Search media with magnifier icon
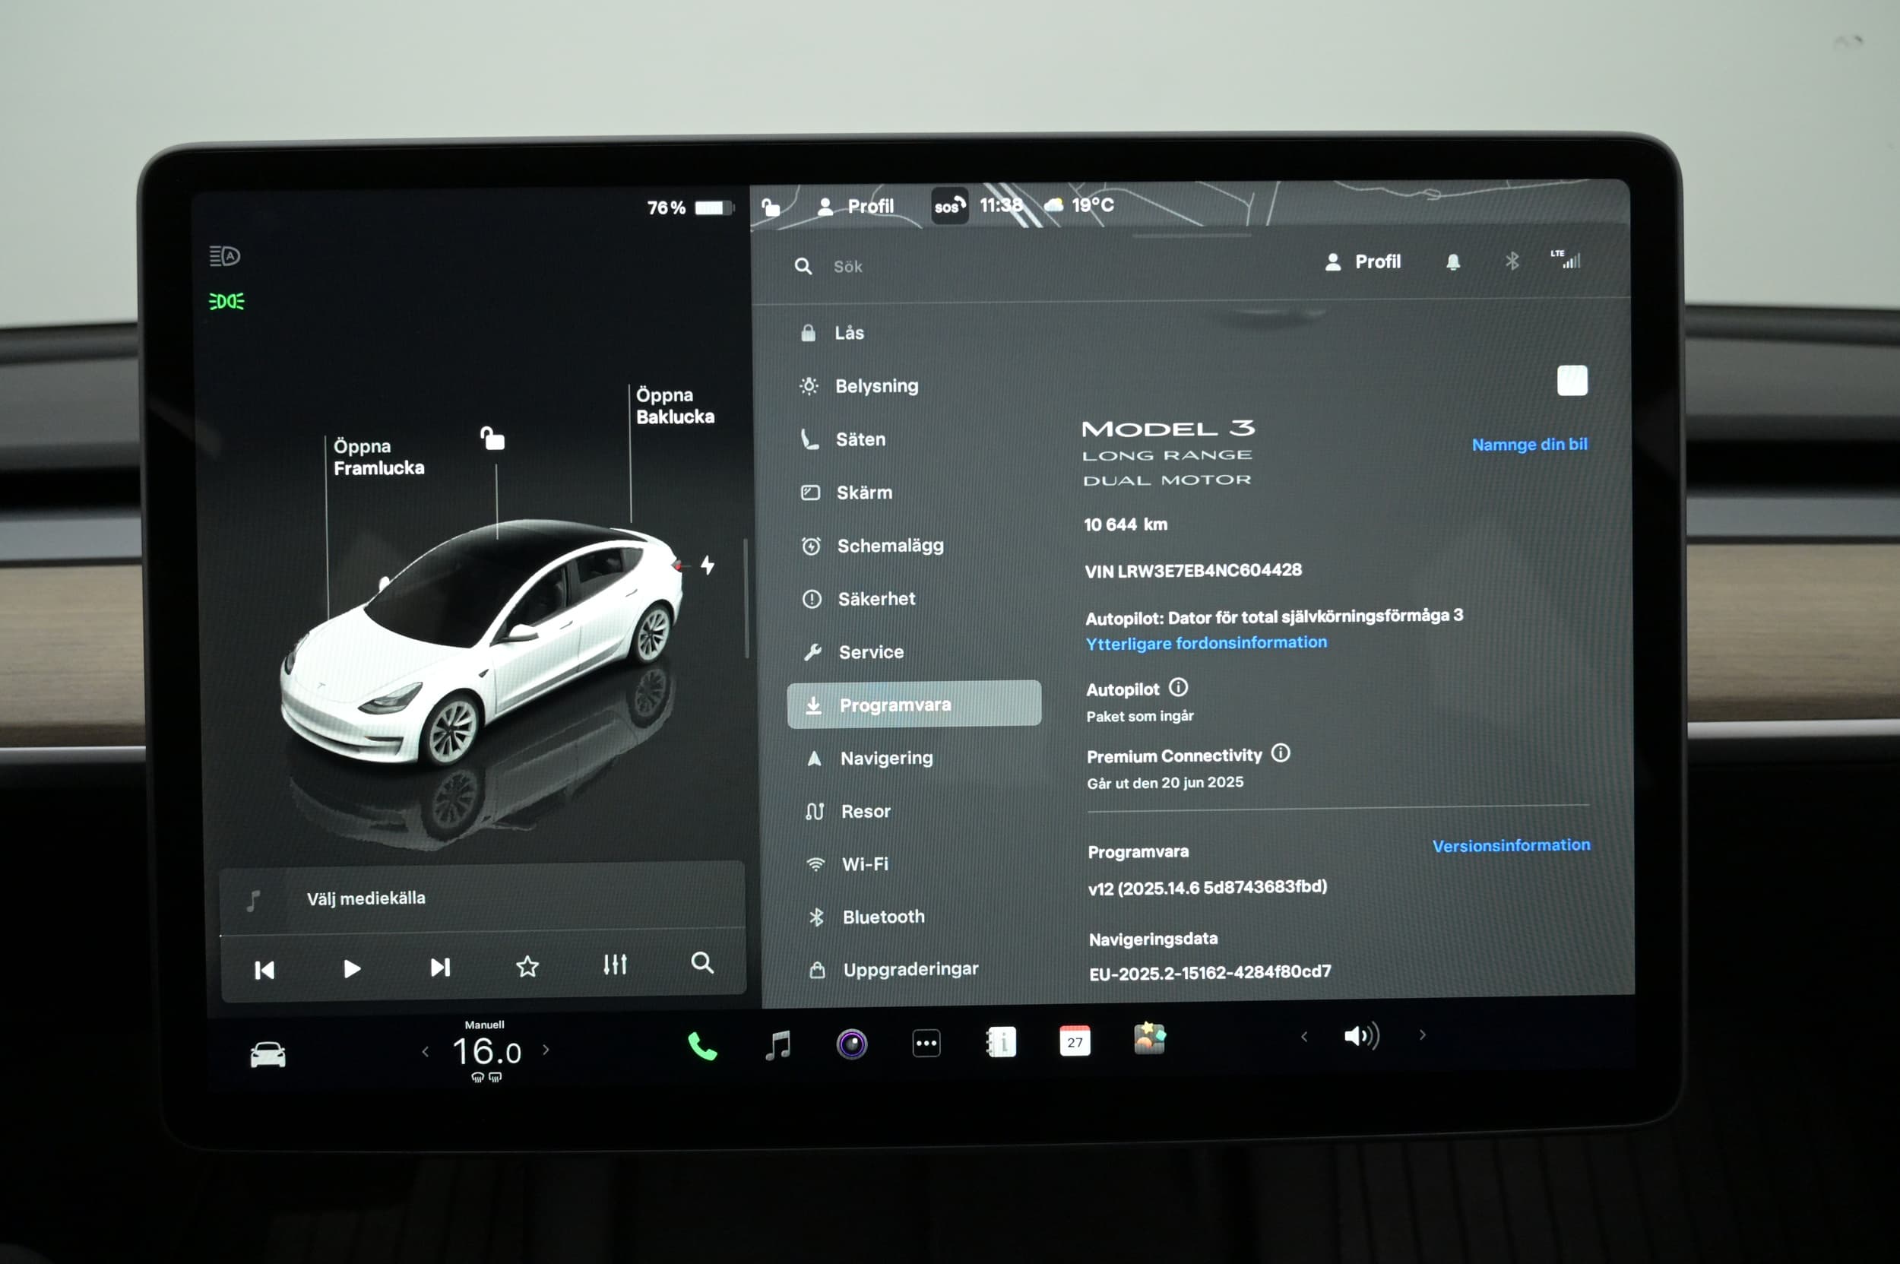1900x1264 pixels. pos(702,962)
